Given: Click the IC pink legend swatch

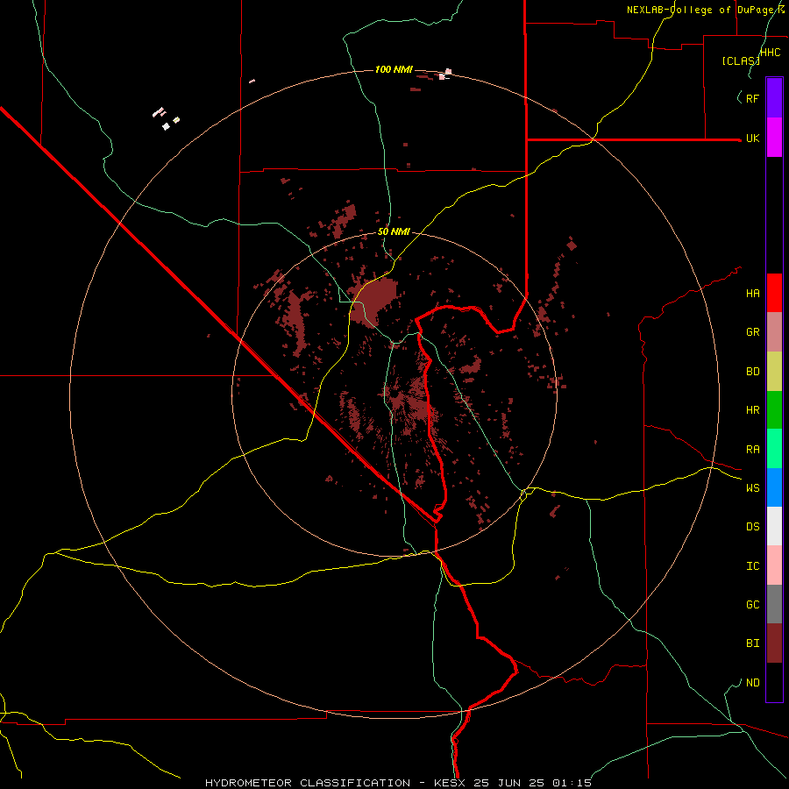Looking at the screenshot, I should (x=774, y=565).
